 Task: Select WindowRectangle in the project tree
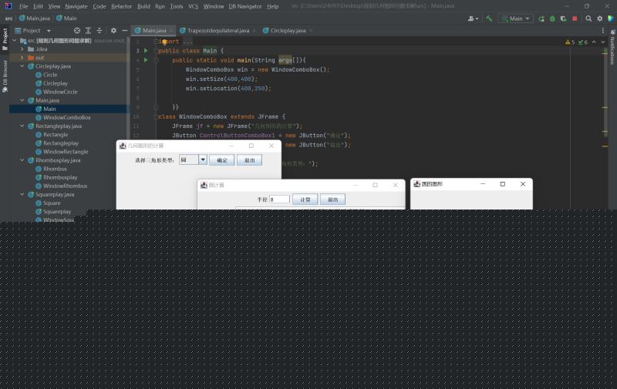pos(66,152)
